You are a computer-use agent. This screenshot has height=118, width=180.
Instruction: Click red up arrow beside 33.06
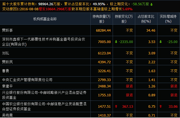[x=161, y=106]
